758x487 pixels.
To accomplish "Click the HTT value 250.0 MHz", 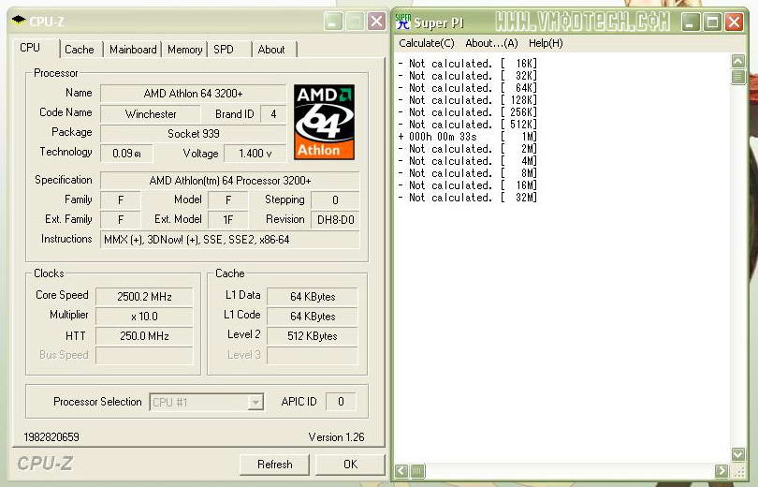I will tap(144, 336).
